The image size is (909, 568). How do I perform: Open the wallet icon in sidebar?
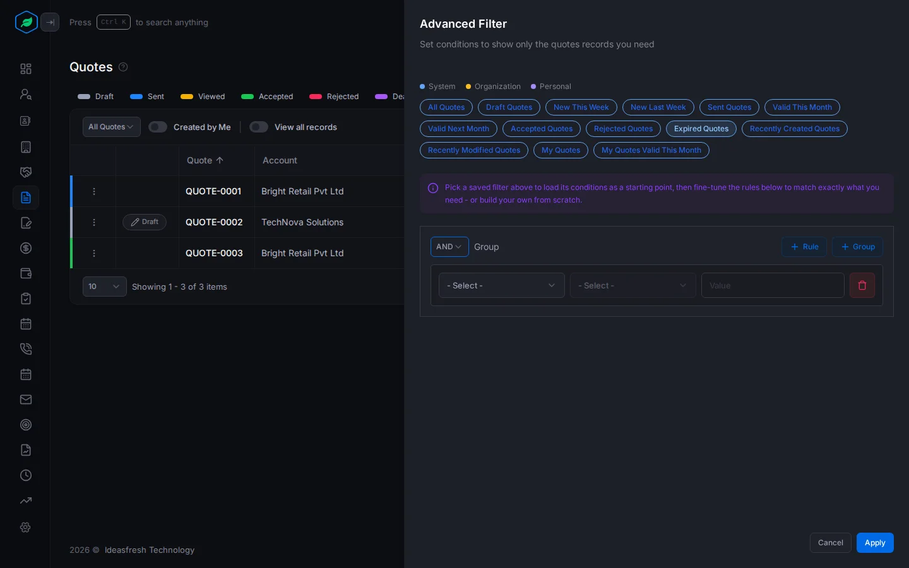(x=26, y=273)
